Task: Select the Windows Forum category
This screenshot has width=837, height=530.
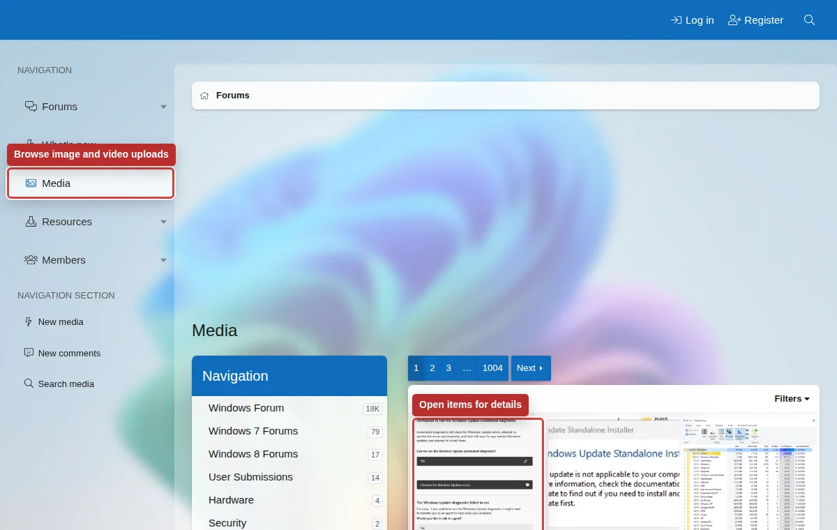Action: pos(246,408)
